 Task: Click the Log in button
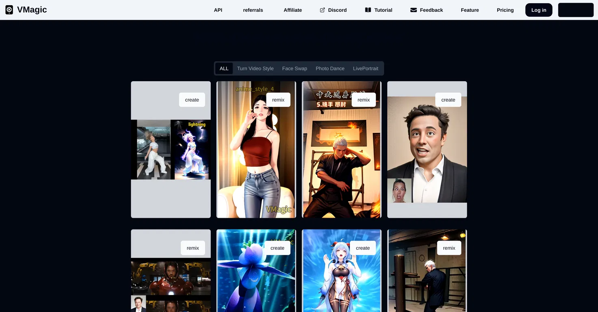[538, 10]
